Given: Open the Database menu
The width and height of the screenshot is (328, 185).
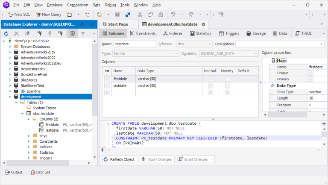Looking at the screenshot, I should coord(55,5).
